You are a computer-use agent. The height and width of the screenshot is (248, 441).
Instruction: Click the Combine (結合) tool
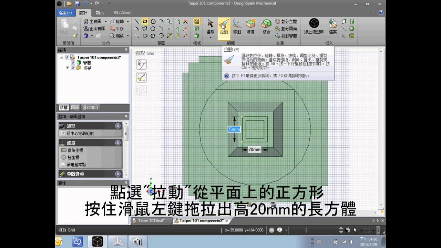tap(266, 27)
